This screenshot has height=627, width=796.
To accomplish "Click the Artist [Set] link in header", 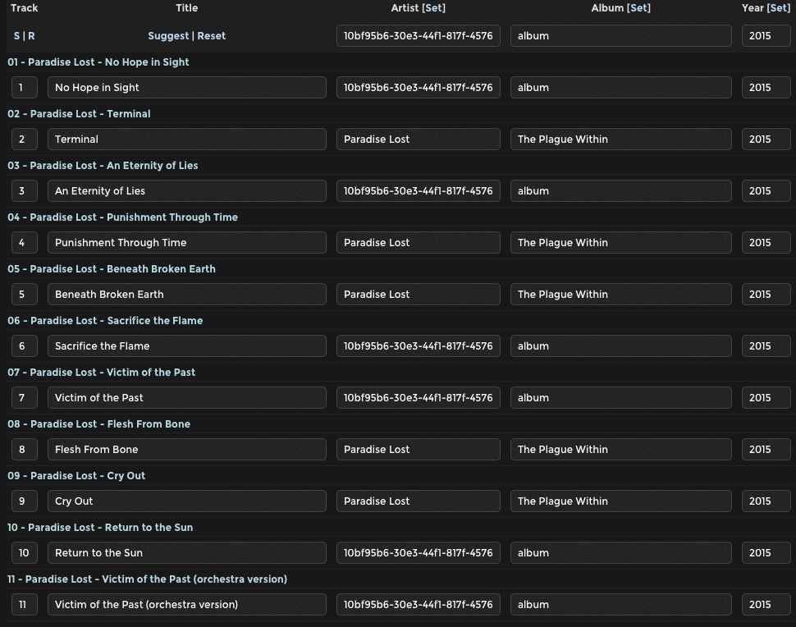I will tap(433, 8).
